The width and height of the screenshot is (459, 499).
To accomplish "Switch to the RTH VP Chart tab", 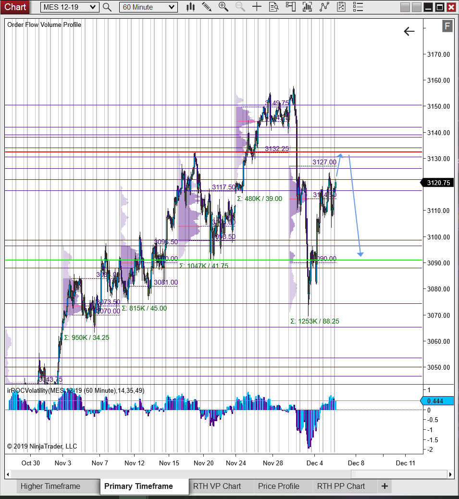I will point(222,487).
